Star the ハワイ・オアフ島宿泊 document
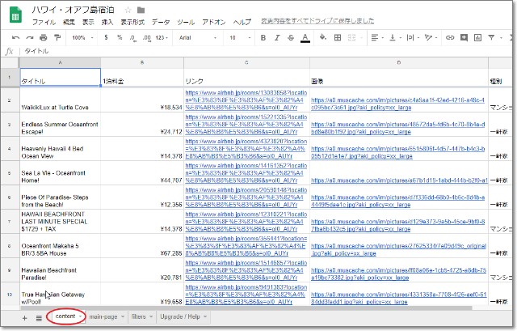This screenshot has width=517, height=331. tap(128, 10)
